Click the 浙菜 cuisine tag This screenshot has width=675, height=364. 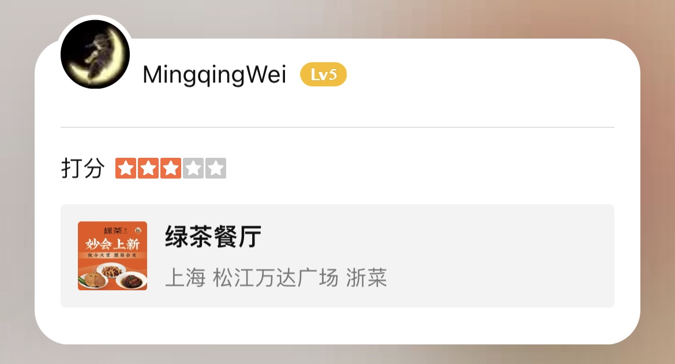pyautogui.click(x=366, y=277)
